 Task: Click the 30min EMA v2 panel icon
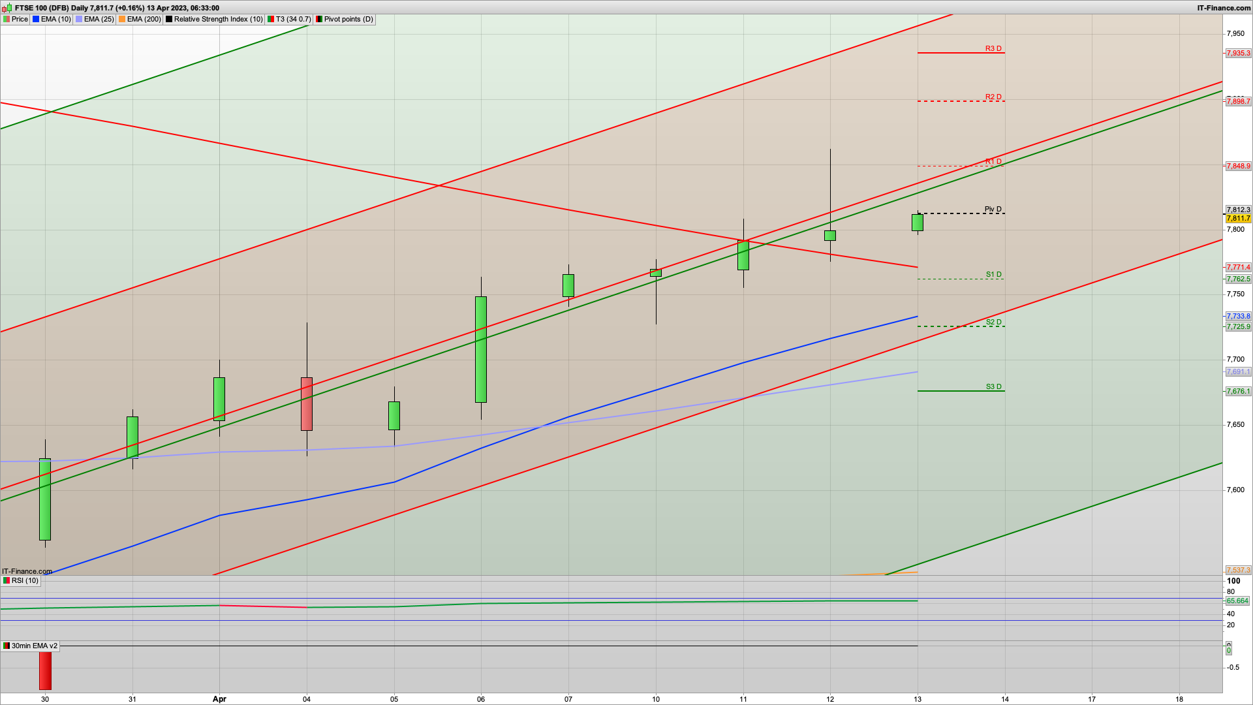7,646
